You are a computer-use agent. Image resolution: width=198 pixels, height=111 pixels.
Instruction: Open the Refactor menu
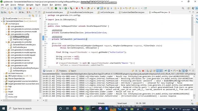click(21, 5)
